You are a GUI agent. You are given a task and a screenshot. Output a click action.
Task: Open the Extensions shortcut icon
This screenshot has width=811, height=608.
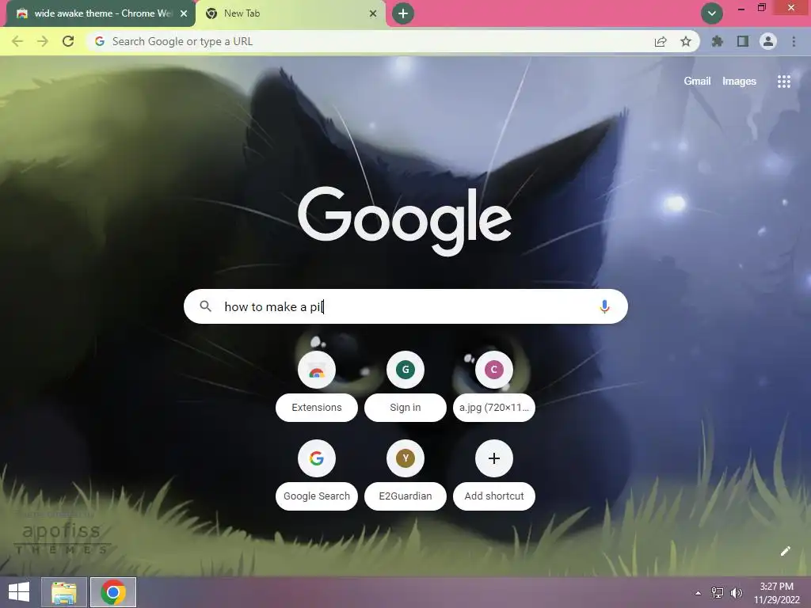point(317,370)
